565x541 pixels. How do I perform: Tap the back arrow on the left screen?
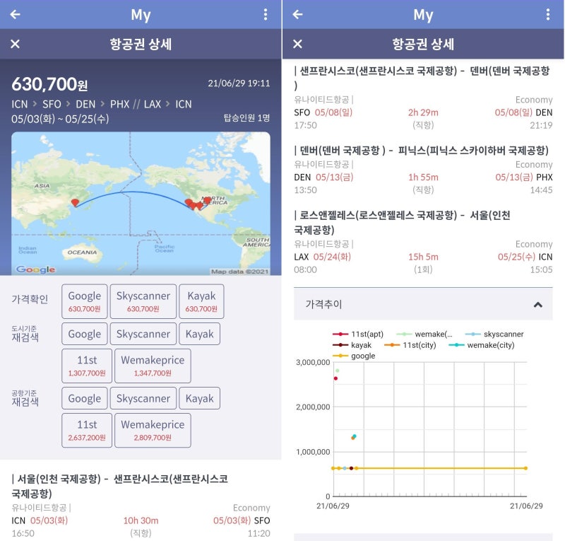pyautogui.click(x=15, y=14)
